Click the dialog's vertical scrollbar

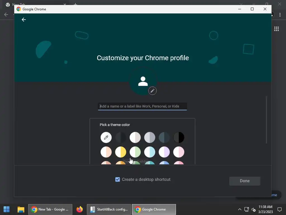click(x=266, y=120)
